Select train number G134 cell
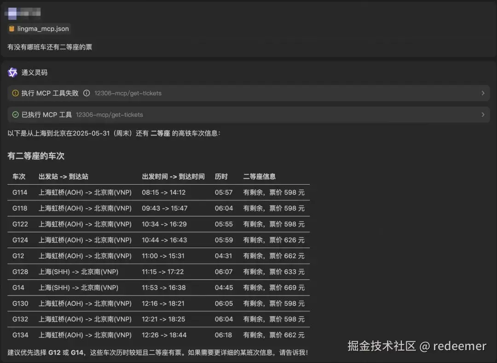Viewport: 497px width, 363px height. 20,335
